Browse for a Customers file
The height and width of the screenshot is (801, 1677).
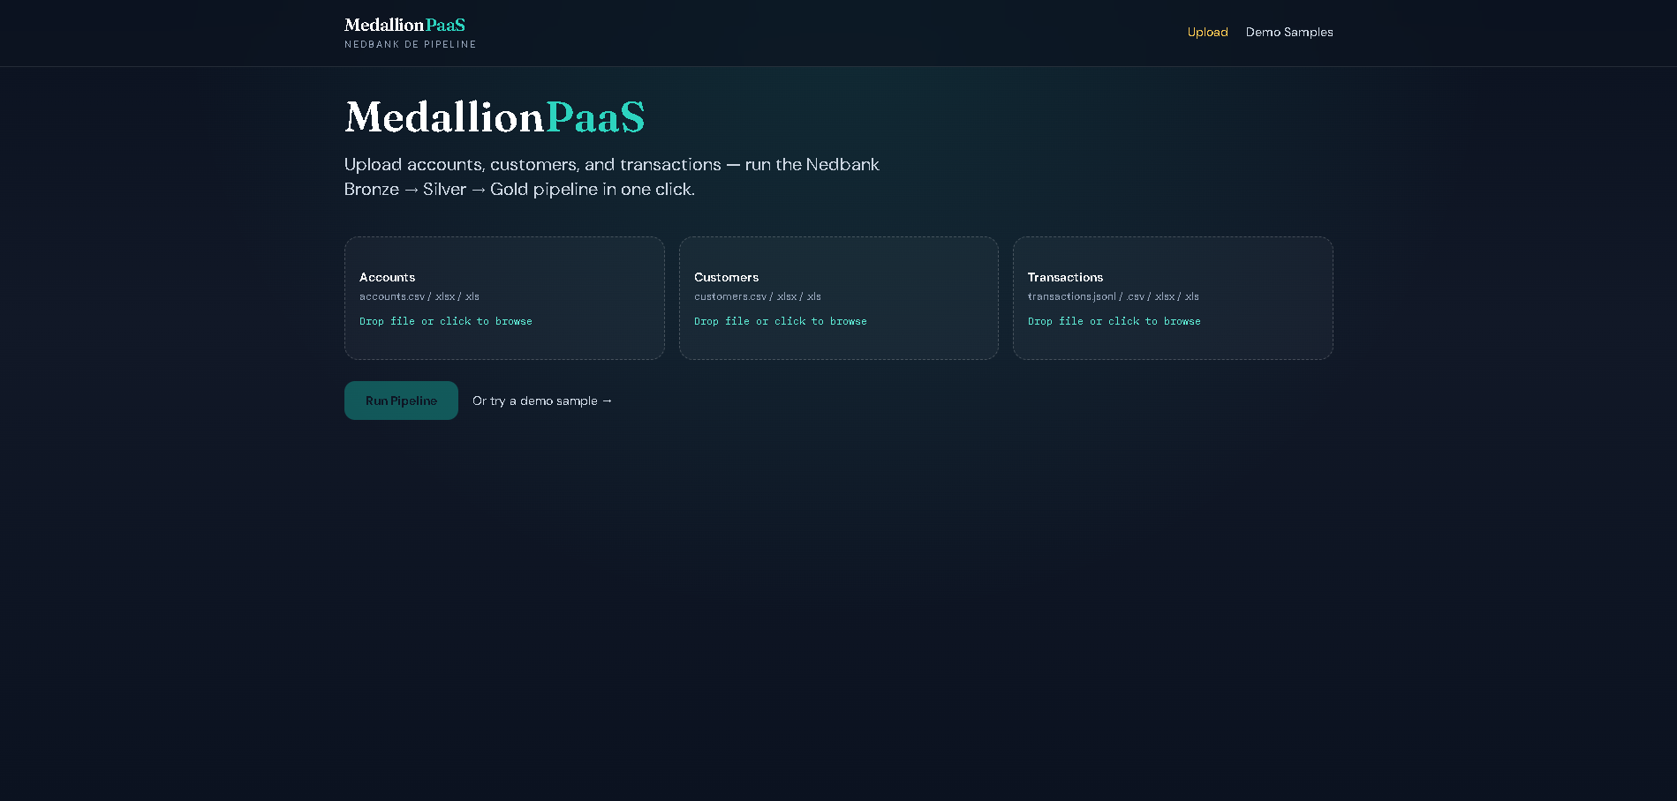click(x=839, y=298)
